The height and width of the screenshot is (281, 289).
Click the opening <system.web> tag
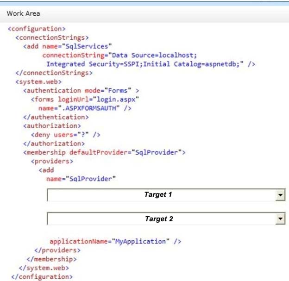pos(38,82)
